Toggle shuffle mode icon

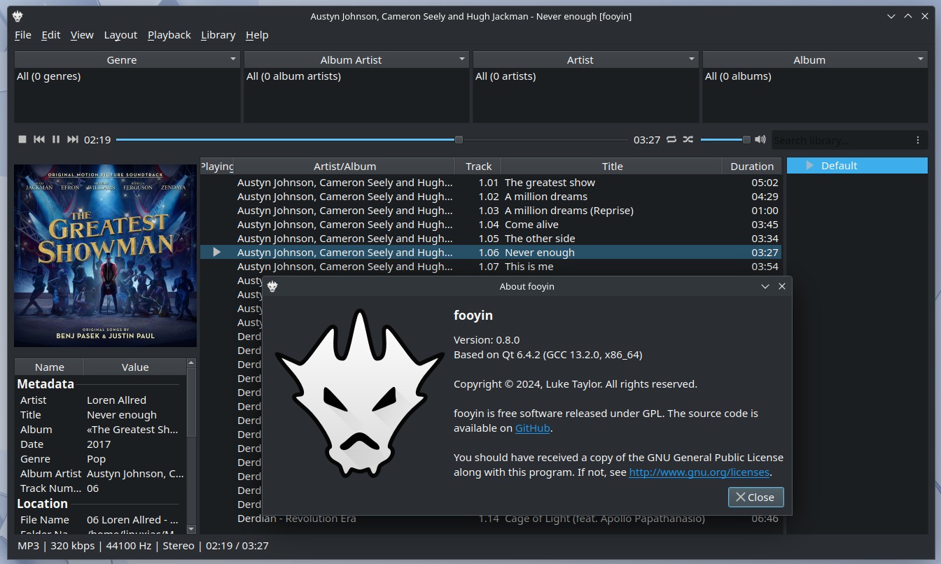tap(688, 139)
